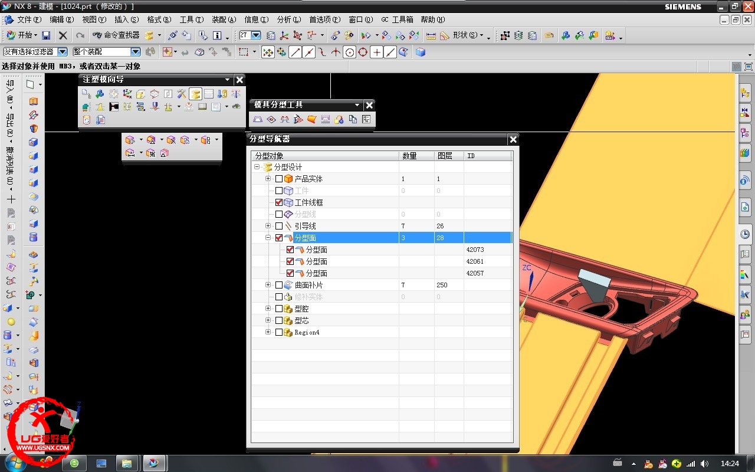The image size is (755, 472).
Task: Open the 分析 menu
Action: pyautogui.click(x=288, y=20)
